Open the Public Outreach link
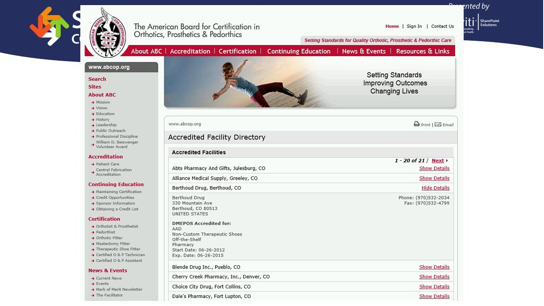The image size is (544, 306). (110, 131)
